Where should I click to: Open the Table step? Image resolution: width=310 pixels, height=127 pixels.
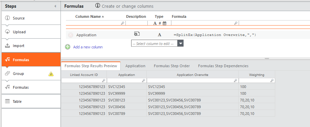tap(31, 101)
